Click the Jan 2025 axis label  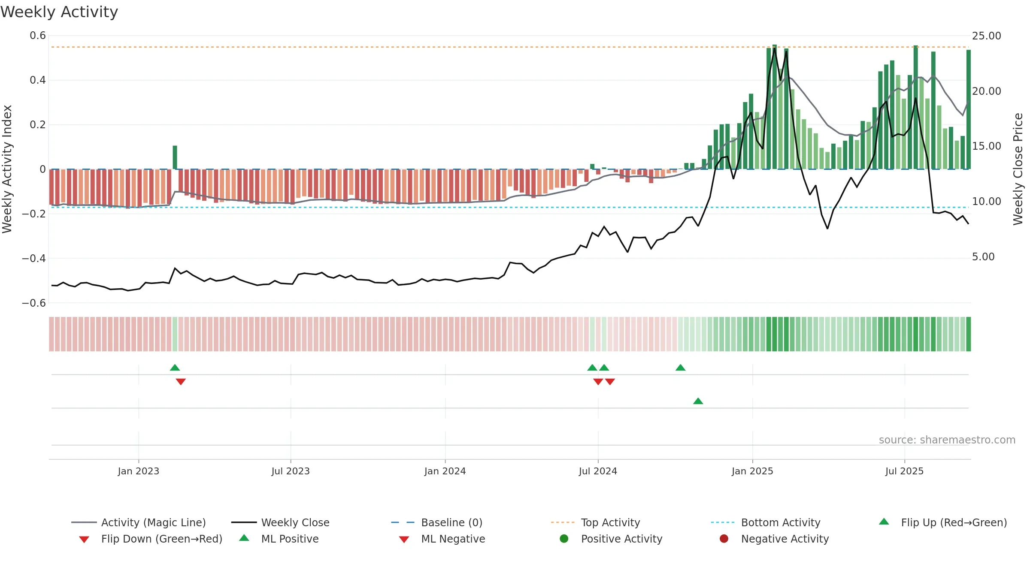tap(752, 471)
